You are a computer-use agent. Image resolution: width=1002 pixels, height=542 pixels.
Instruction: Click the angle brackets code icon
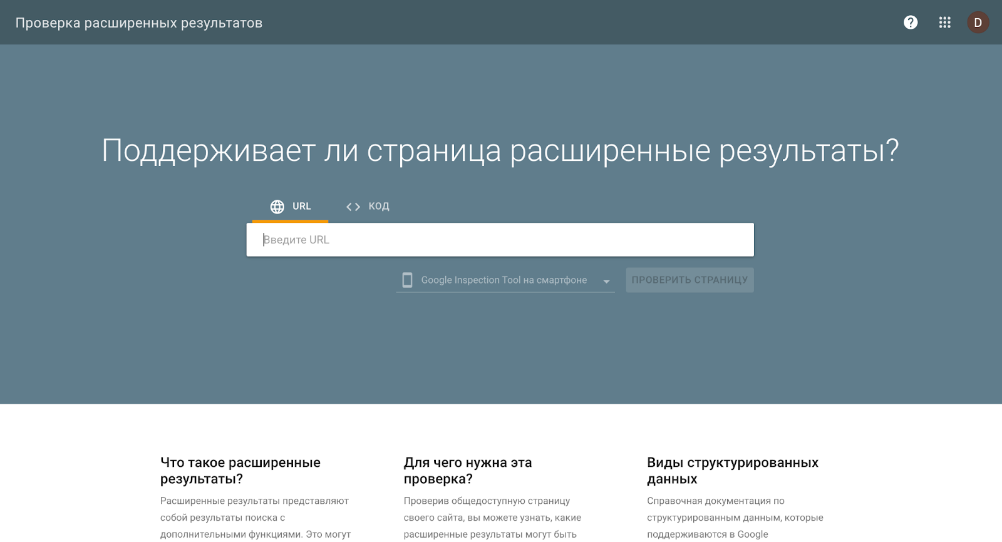coord(353,207)
